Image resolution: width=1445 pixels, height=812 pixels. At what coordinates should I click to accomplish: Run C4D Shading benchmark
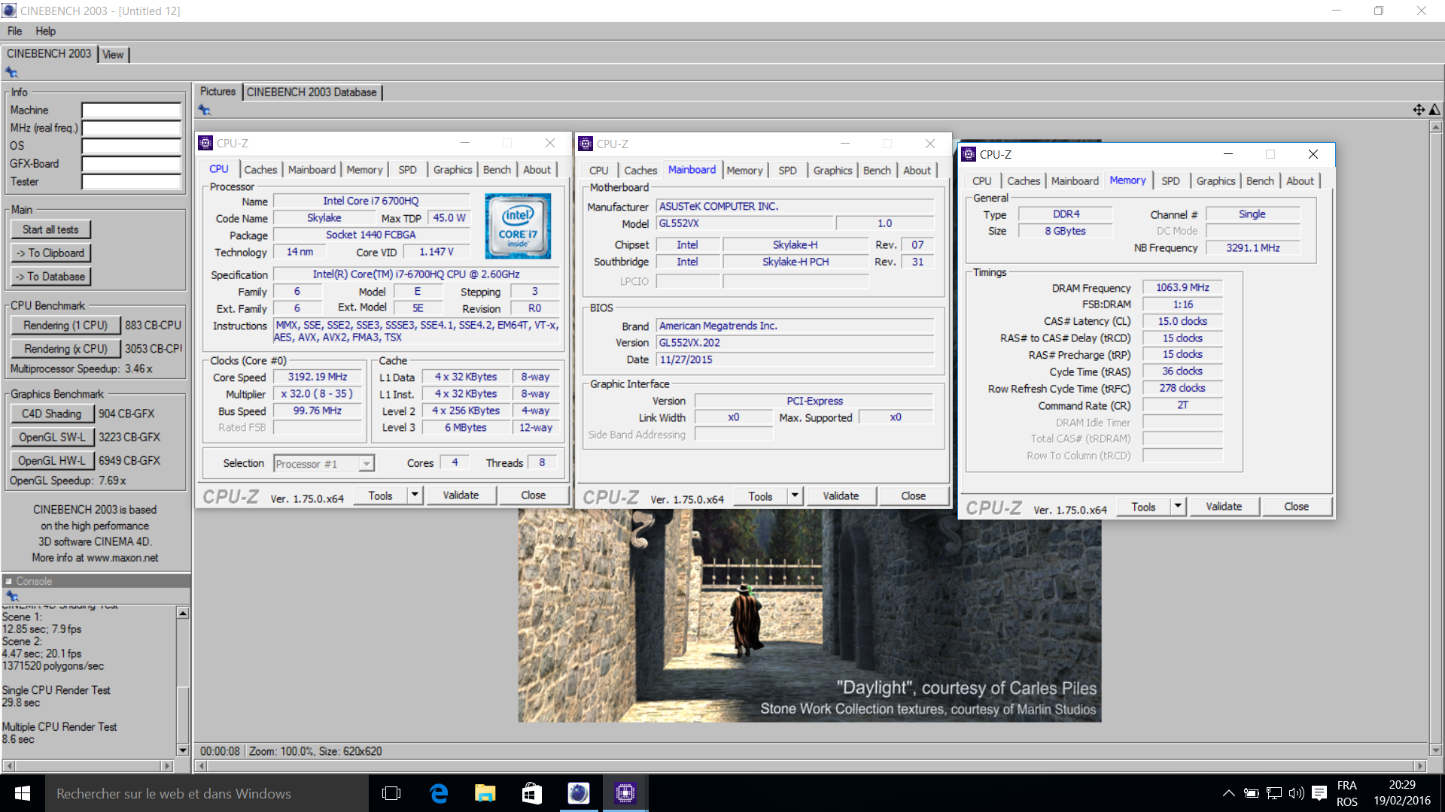52,414
